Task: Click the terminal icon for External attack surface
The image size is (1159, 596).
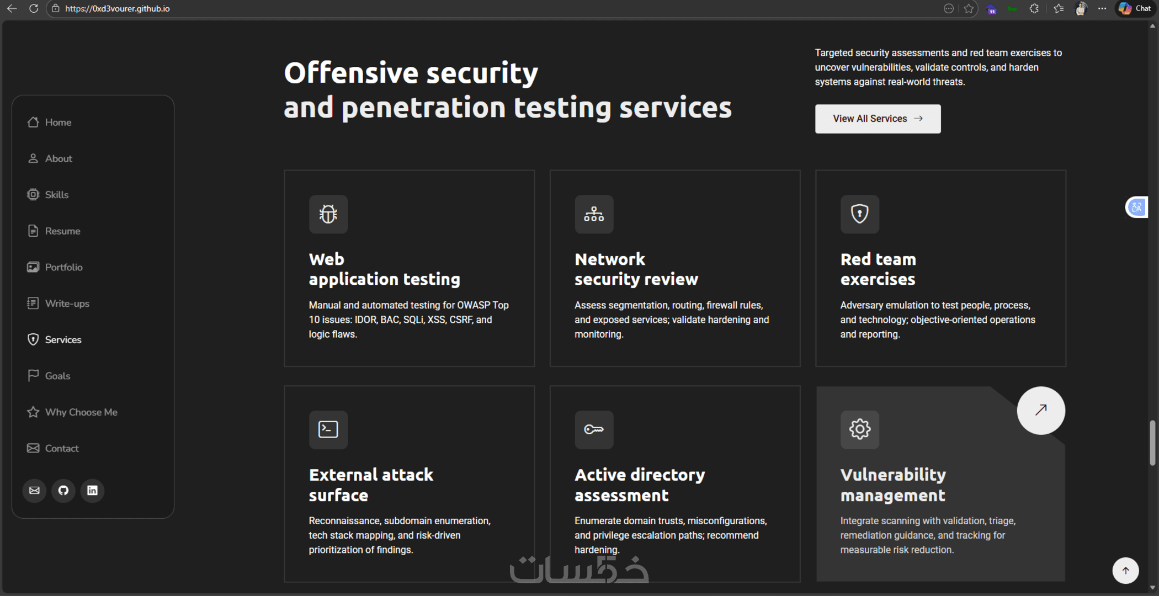Action: coord(328,429)
